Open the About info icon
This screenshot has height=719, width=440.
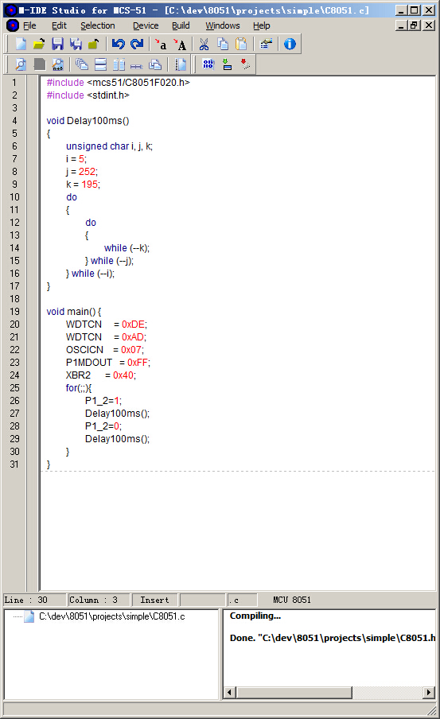point(290,44)
